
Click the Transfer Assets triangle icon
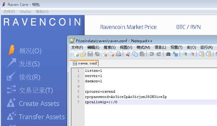coord(11,116)
